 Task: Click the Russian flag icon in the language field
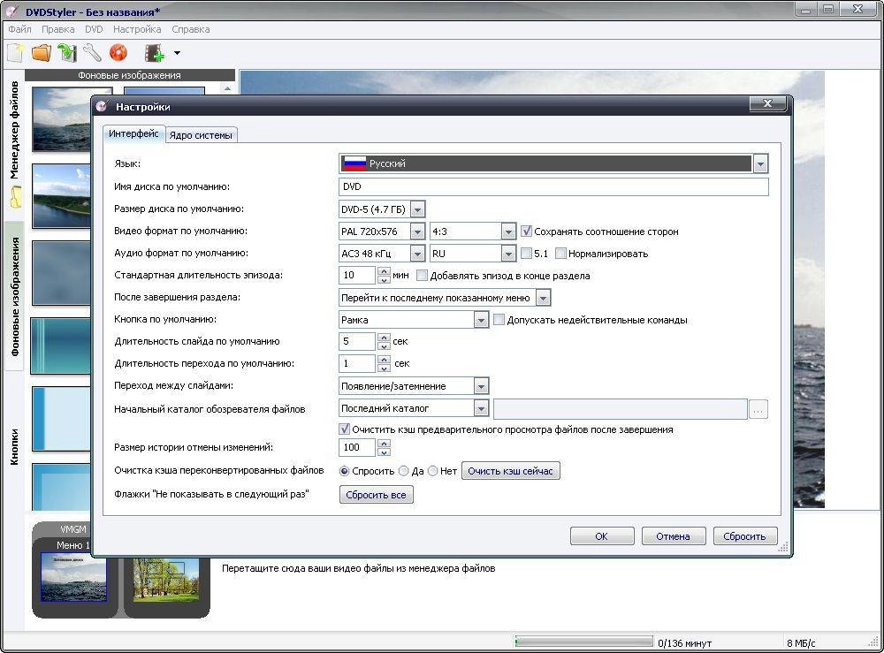(354, 163)
